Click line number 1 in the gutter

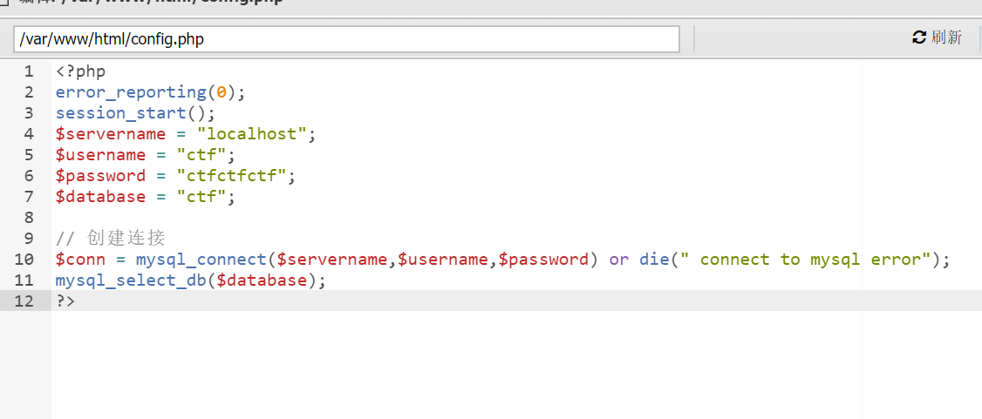pyautogui.click(x=29, y=71)
